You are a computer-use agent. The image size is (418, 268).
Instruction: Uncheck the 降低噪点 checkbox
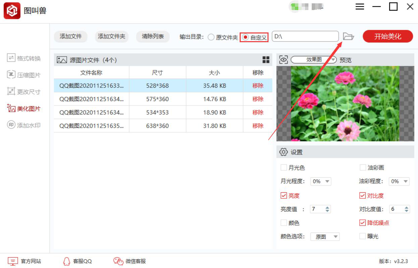coord(363,223)
